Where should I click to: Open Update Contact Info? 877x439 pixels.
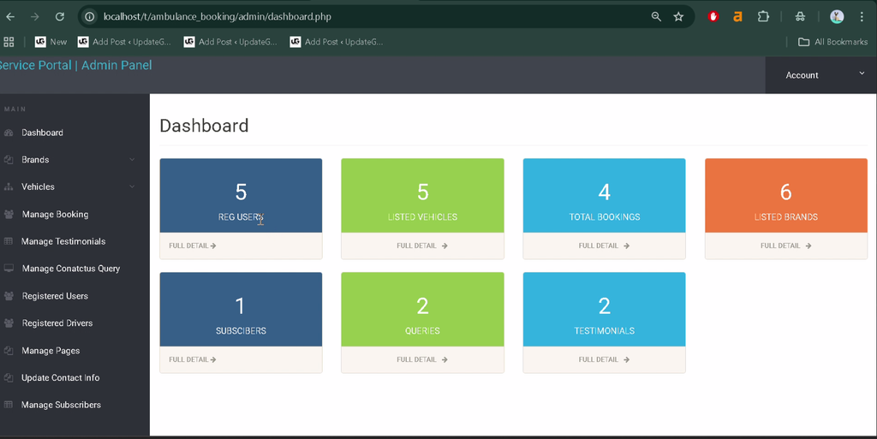point(61,378)
